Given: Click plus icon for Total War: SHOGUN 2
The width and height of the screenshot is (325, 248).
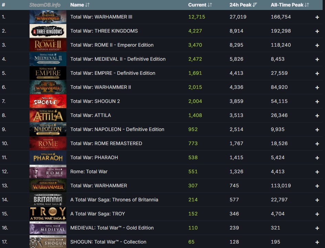Looking at the screenshot, I should 317,102.
